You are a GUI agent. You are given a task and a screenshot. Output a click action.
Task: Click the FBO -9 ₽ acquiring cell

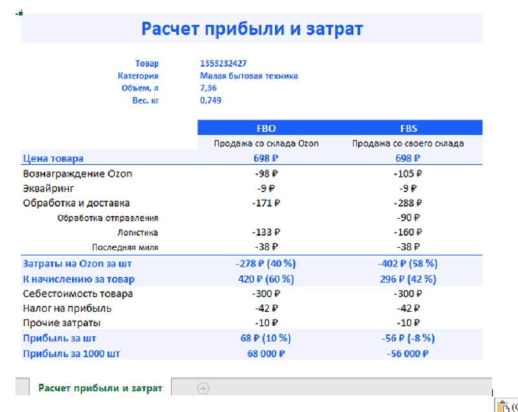point(266,188)
